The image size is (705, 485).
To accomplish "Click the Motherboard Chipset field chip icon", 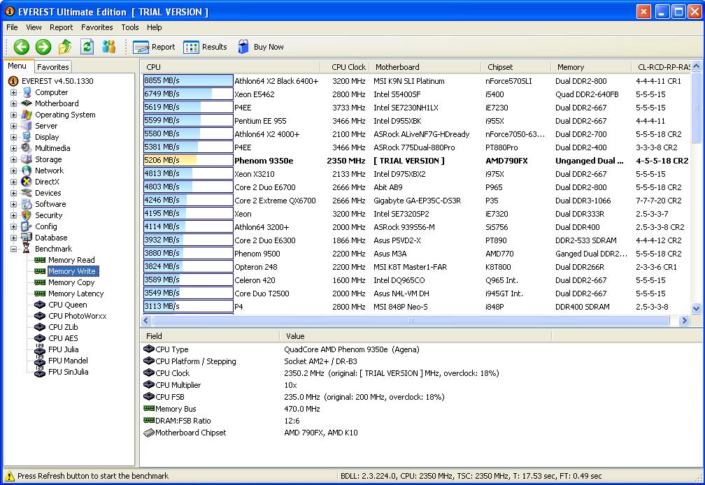I will (x=149, y=433).
